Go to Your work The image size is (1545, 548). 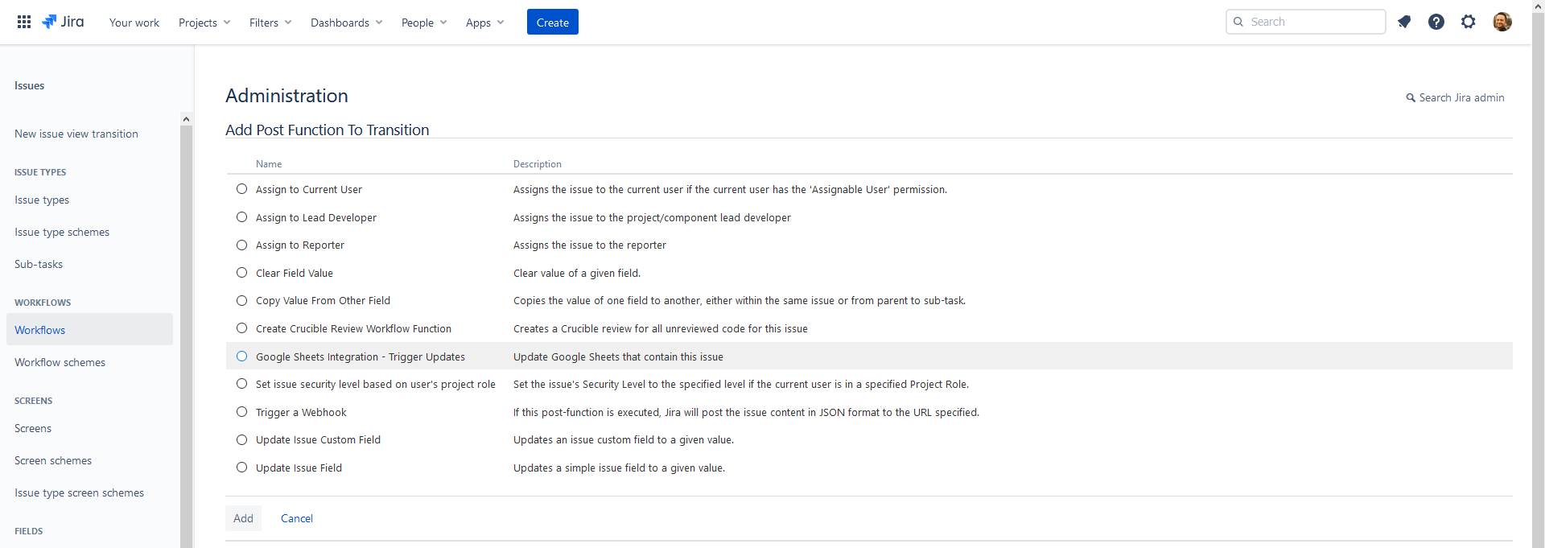(x=134, y=23)
